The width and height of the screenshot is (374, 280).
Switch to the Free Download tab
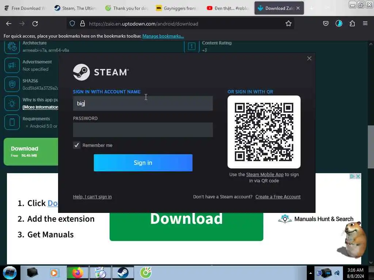pyautogui.click(x=25, y=8)
